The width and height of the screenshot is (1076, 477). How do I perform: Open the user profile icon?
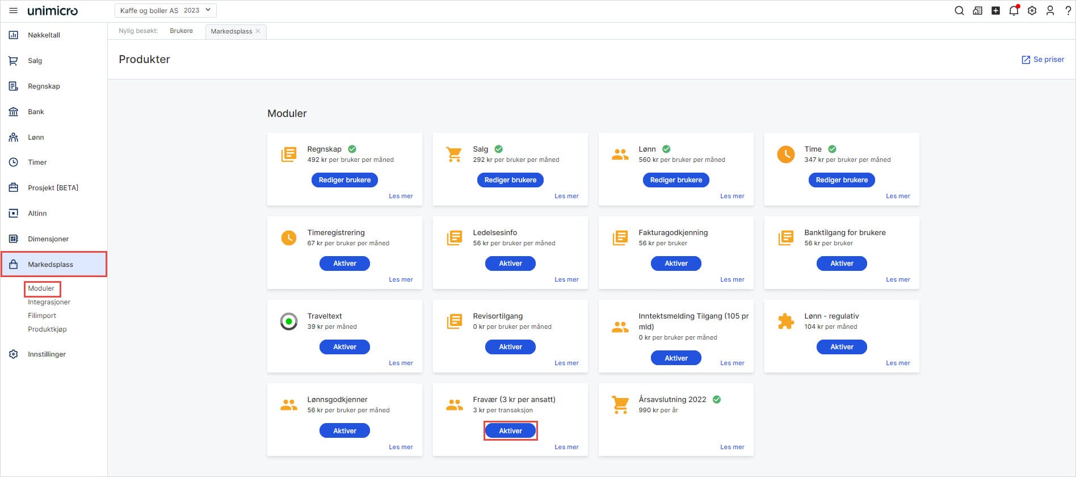point(1050,11)
